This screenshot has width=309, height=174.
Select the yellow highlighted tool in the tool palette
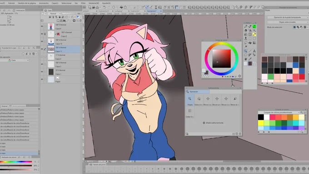click(x=254, y=35)
